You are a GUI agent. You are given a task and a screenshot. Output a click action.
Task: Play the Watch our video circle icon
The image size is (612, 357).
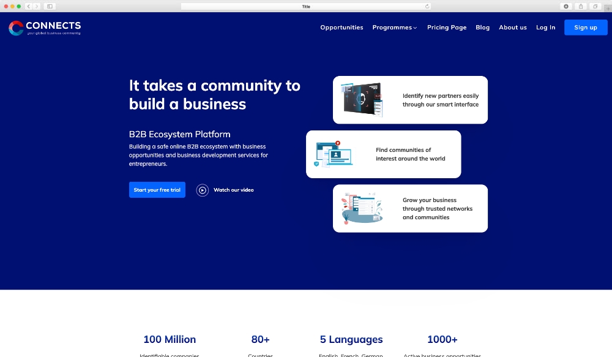[203, 190]
